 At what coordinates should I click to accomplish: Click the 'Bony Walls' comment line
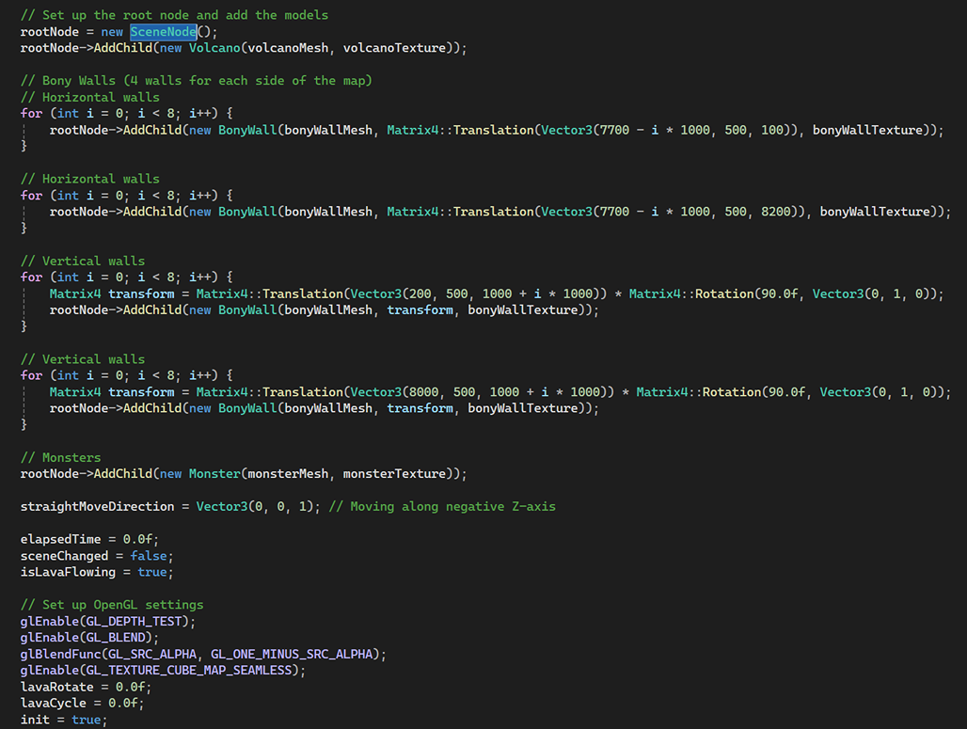point(196,81)
